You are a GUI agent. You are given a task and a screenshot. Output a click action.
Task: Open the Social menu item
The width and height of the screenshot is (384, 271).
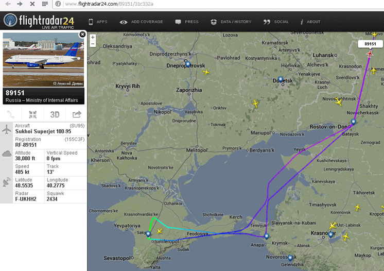276,22
